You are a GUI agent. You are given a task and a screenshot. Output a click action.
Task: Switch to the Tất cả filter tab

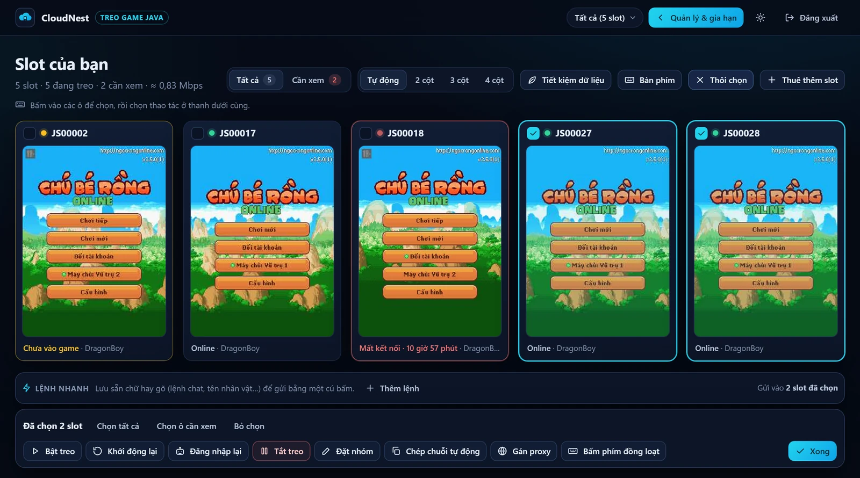pyautogui.click(x=256, y=80)
